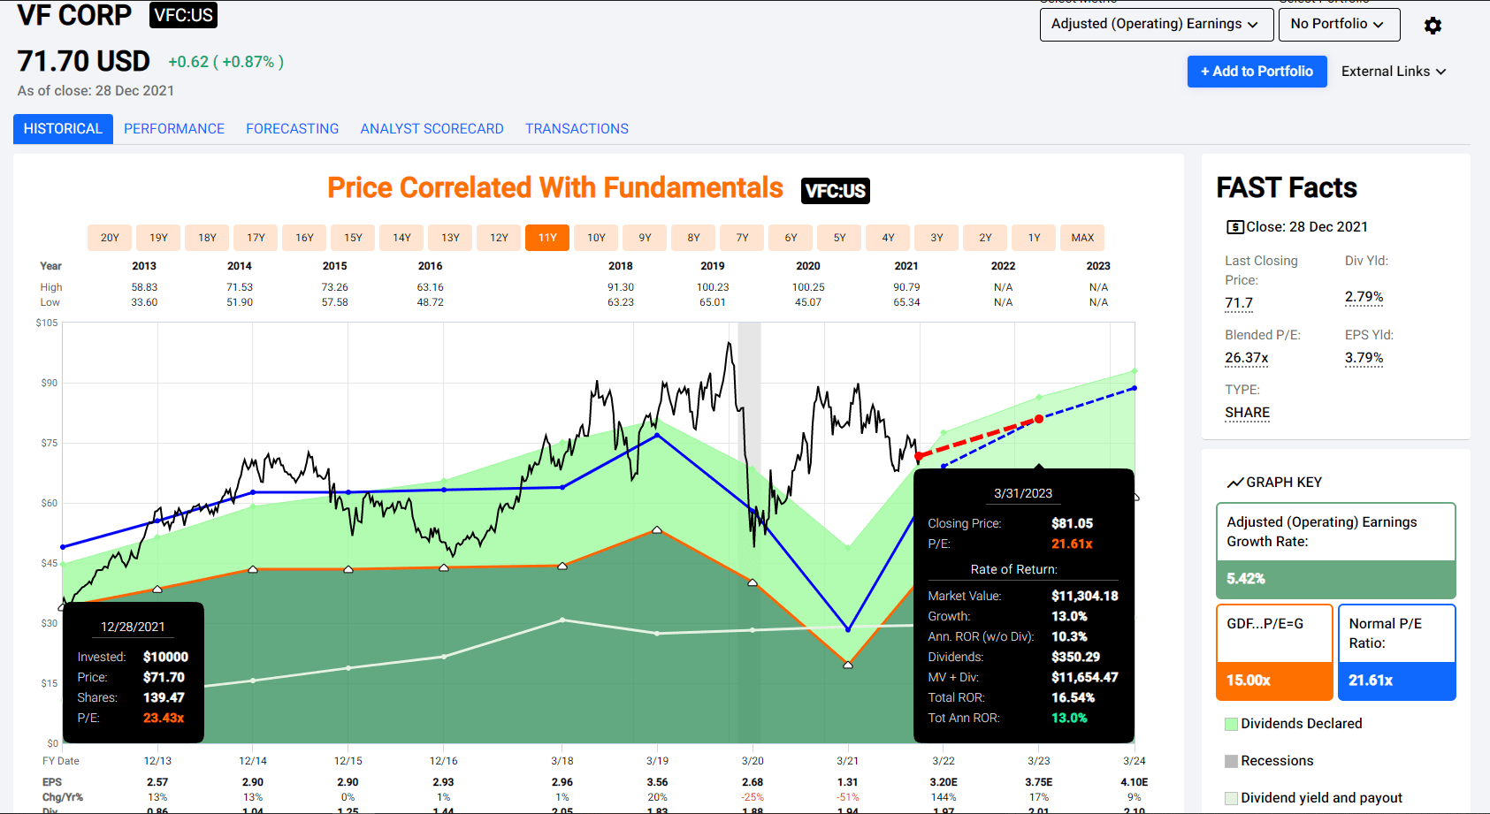This screenshot has width=1490, height=814.
Task: Open the FORECASTING tab
Action: pyautogui.click(x=293, y=129)
